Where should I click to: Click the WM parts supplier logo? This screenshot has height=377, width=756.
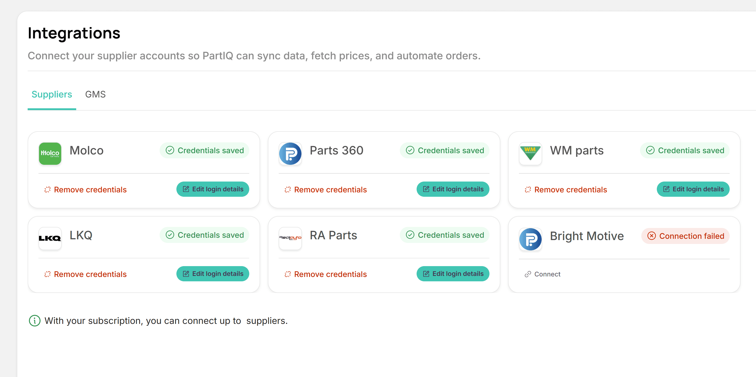point(530,153)
